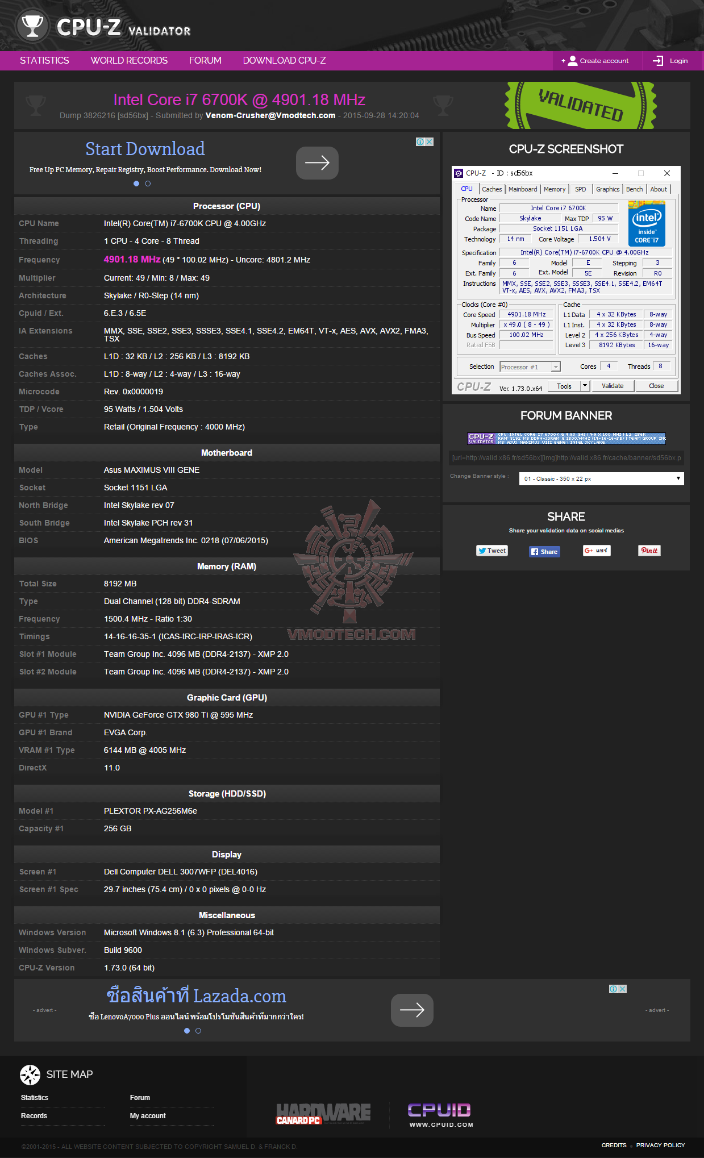Click the Start Download arrow button in the top ad

[317, 163]
